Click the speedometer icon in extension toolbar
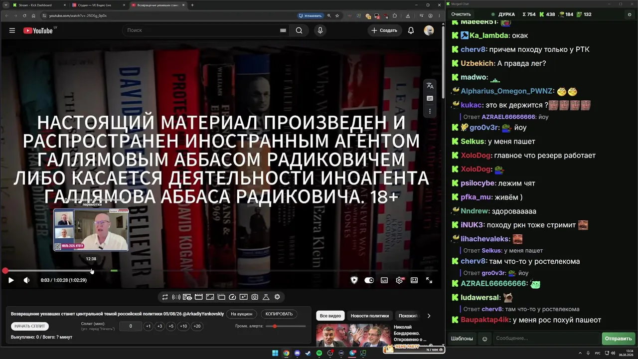The height and width of the screenshot is (359, 638). [x=232, y=297]
